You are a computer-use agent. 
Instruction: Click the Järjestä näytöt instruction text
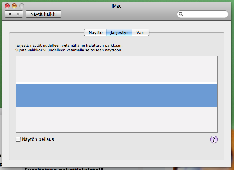point(69,45)
